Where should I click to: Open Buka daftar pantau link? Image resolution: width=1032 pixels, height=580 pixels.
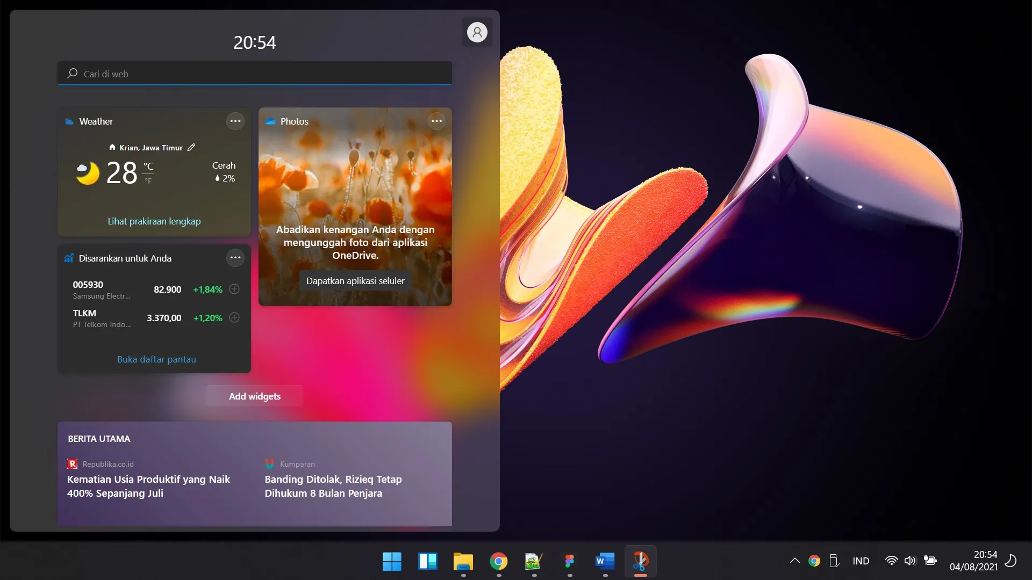click(x=156, y=359)
